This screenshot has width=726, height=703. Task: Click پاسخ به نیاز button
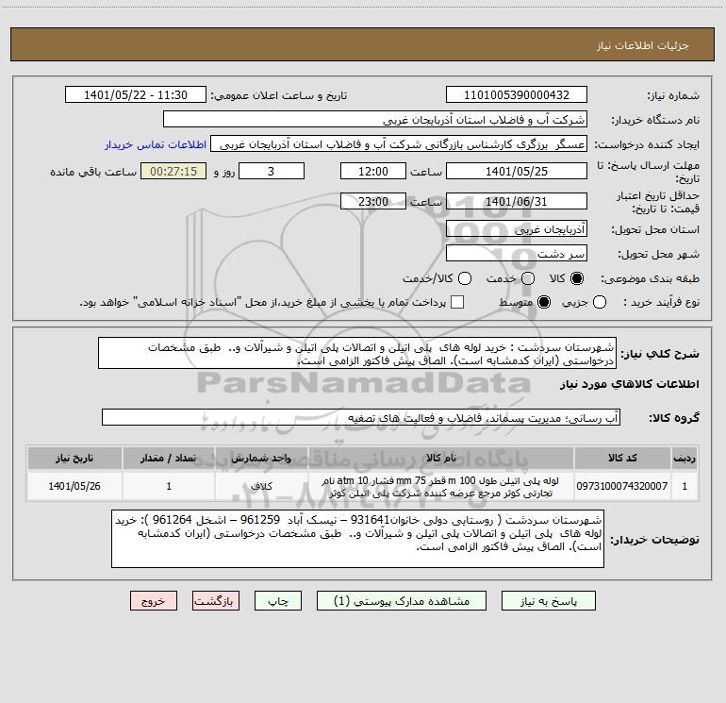tap(549, 601)
